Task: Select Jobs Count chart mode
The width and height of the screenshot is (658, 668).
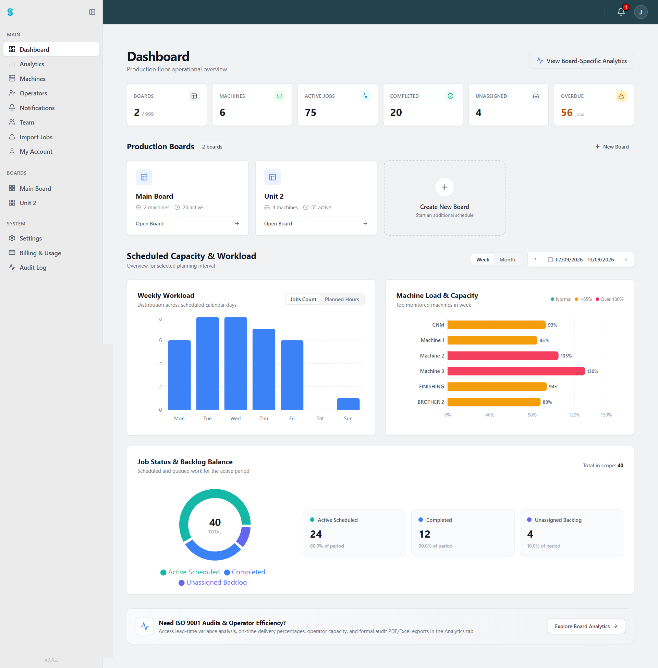Action: pyautogui.click(x=303, y=300)
